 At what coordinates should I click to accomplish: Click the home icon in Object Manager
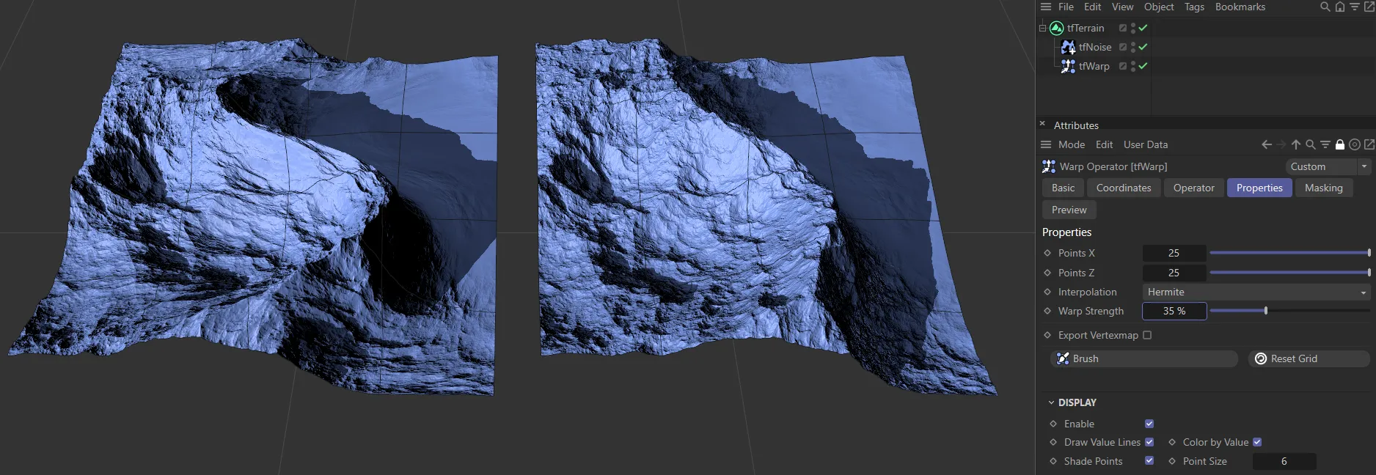click(x=1339, y=7)
